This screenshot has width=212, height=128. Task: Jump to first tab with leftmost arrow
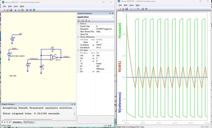pyautogui.click(x=2, y=122)
